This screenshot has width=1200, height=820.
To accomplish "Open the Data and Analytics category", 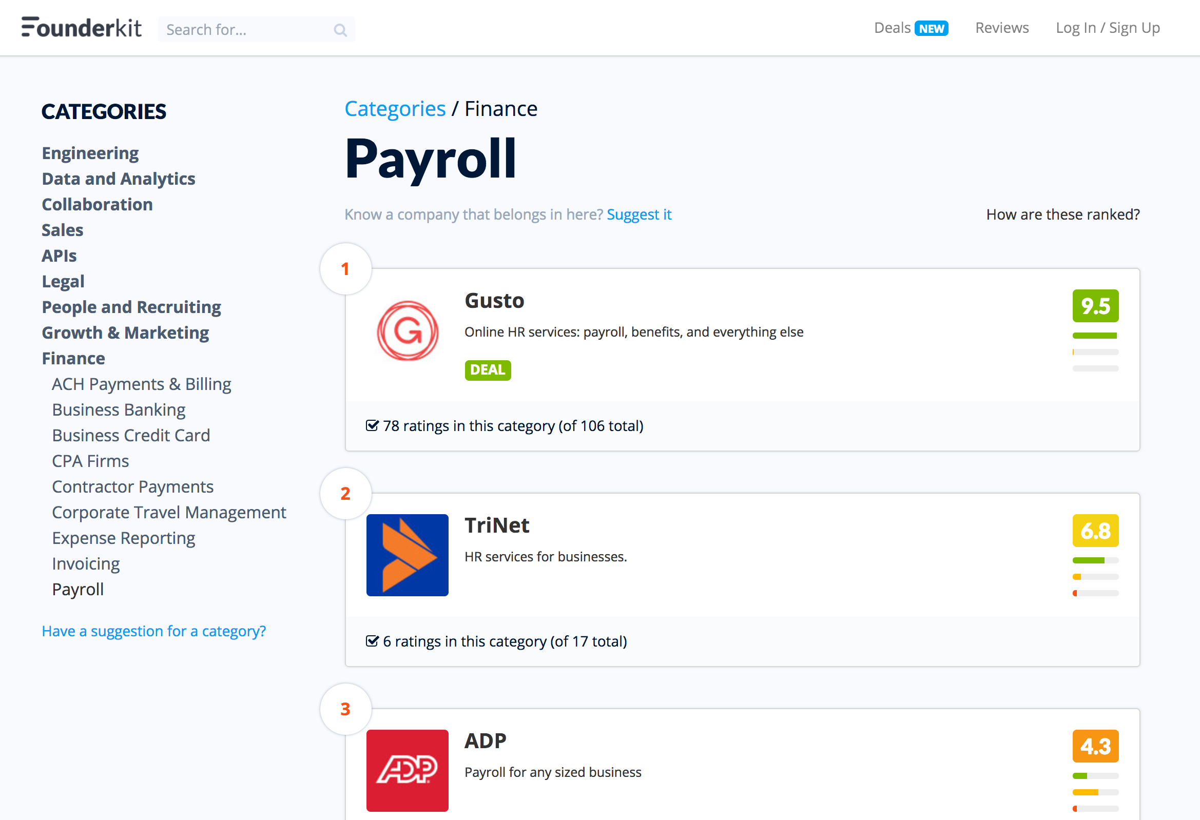I will [x=119, y=179].
